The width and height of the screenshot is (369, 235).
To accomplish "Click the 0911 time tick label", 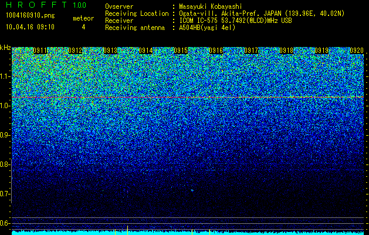I will coord(40,51).
